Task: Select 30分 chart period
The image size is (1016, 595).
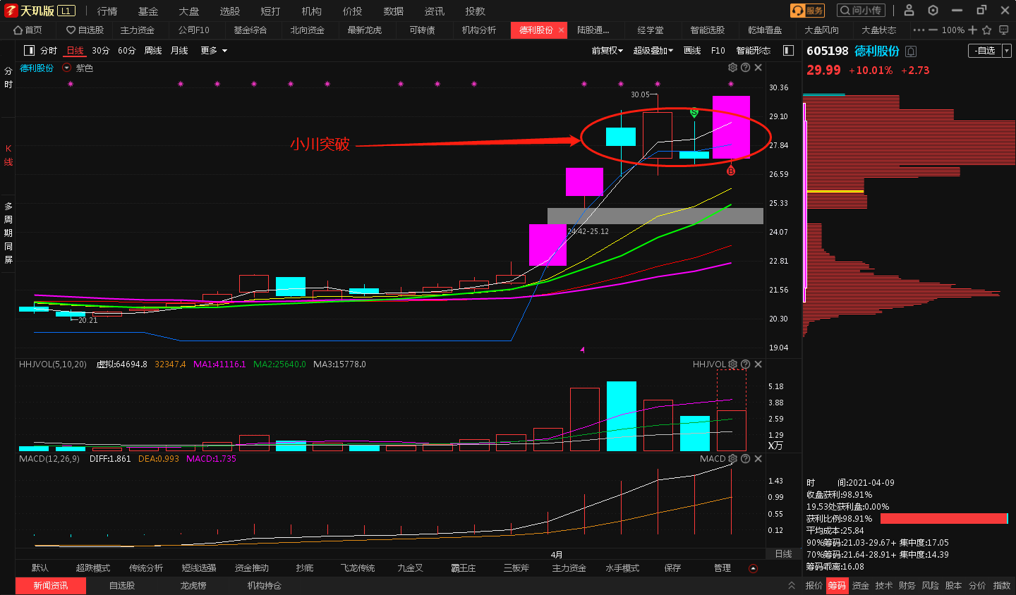Action: (x=101, y=51)
